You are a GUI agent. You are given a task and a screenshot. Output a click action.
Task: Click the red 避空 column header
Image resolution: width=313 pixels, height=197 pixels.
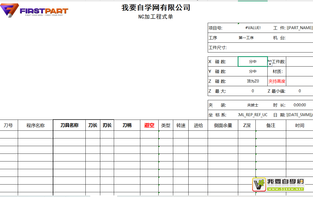(149, 125)
